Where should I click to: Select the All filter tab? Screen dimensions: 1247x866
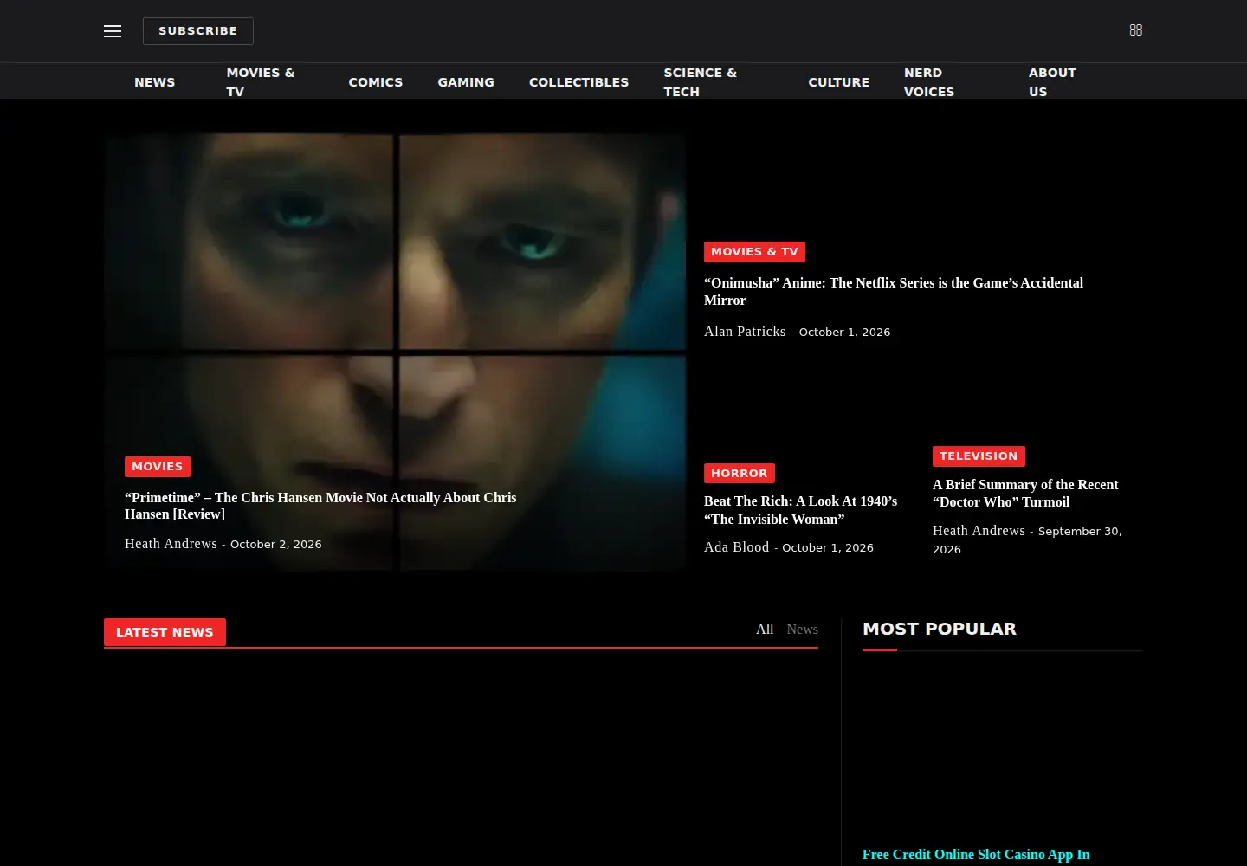(765, 630)
